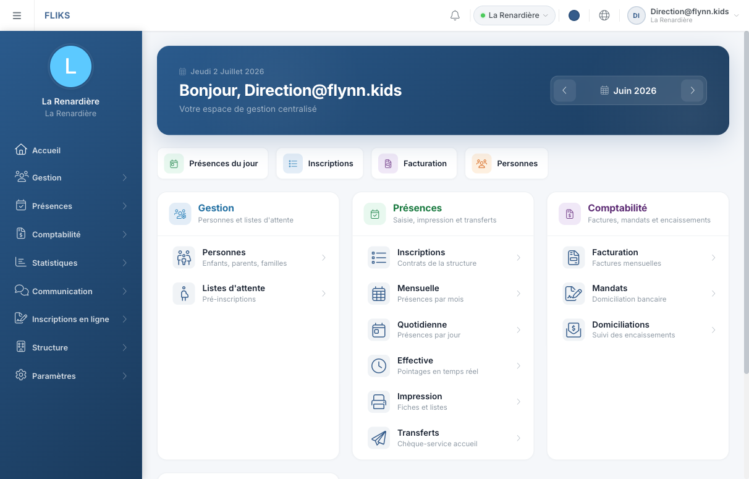Click the dark blue theme color circle
Viewport: 749px width, 479px height.
click(x=574, y=15)
